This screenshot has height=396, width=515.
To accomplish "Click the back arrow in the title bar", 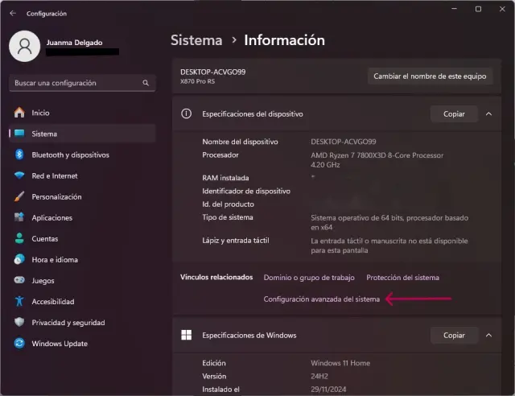I will click(x=12, y=13).
